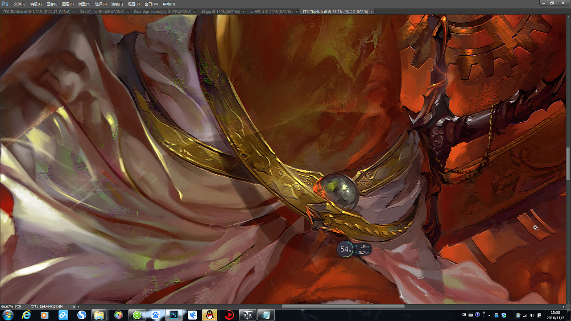Viewport: 571px width, 321px height.
Task: Click horizontal scrollbar right arrow
Action: point(563,306)
